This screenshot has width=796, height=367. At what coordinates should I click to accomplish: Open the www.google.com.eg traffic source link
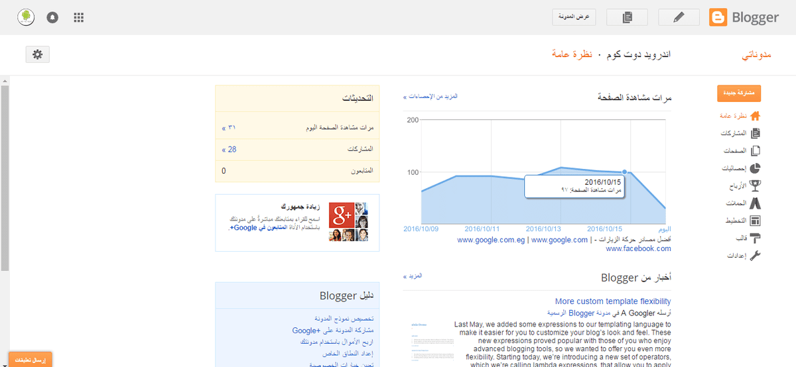pos(492,240)
